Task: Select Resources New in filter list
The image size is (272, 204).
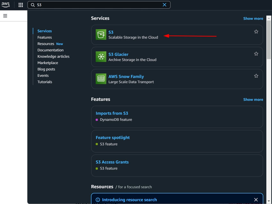Action: (50, 44)
